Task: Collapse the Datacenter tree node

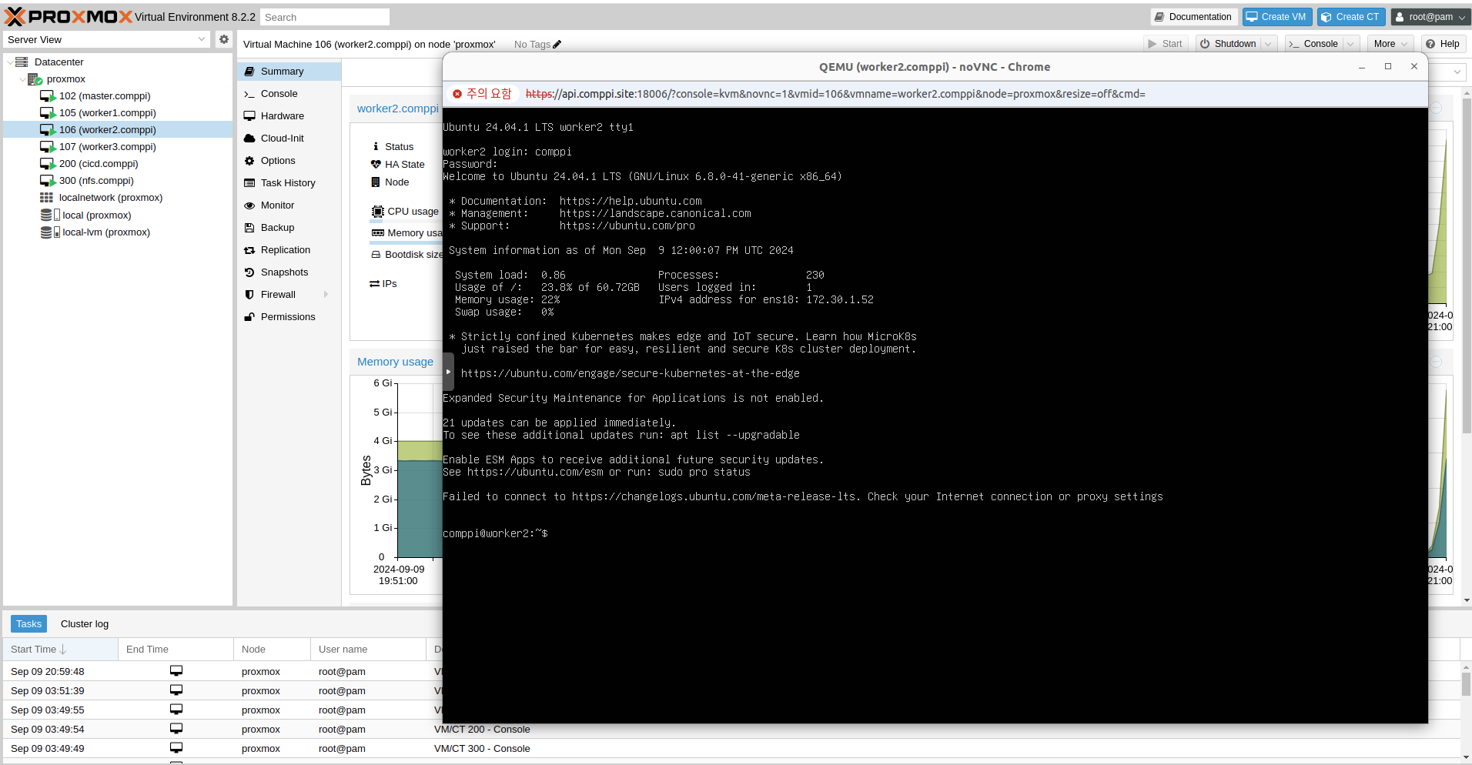Action: (10, 62)
